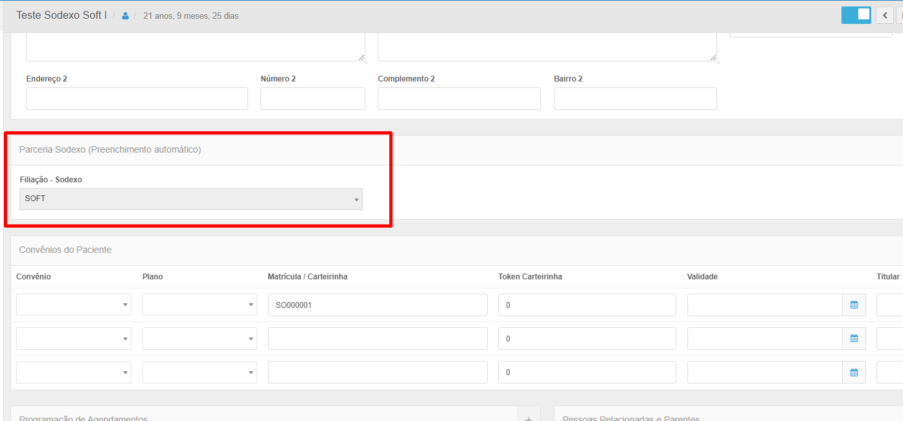Click the 'Teste Sodexo Soft I' patient title
The image size is (903, 421).
click(x=62, y=15)
